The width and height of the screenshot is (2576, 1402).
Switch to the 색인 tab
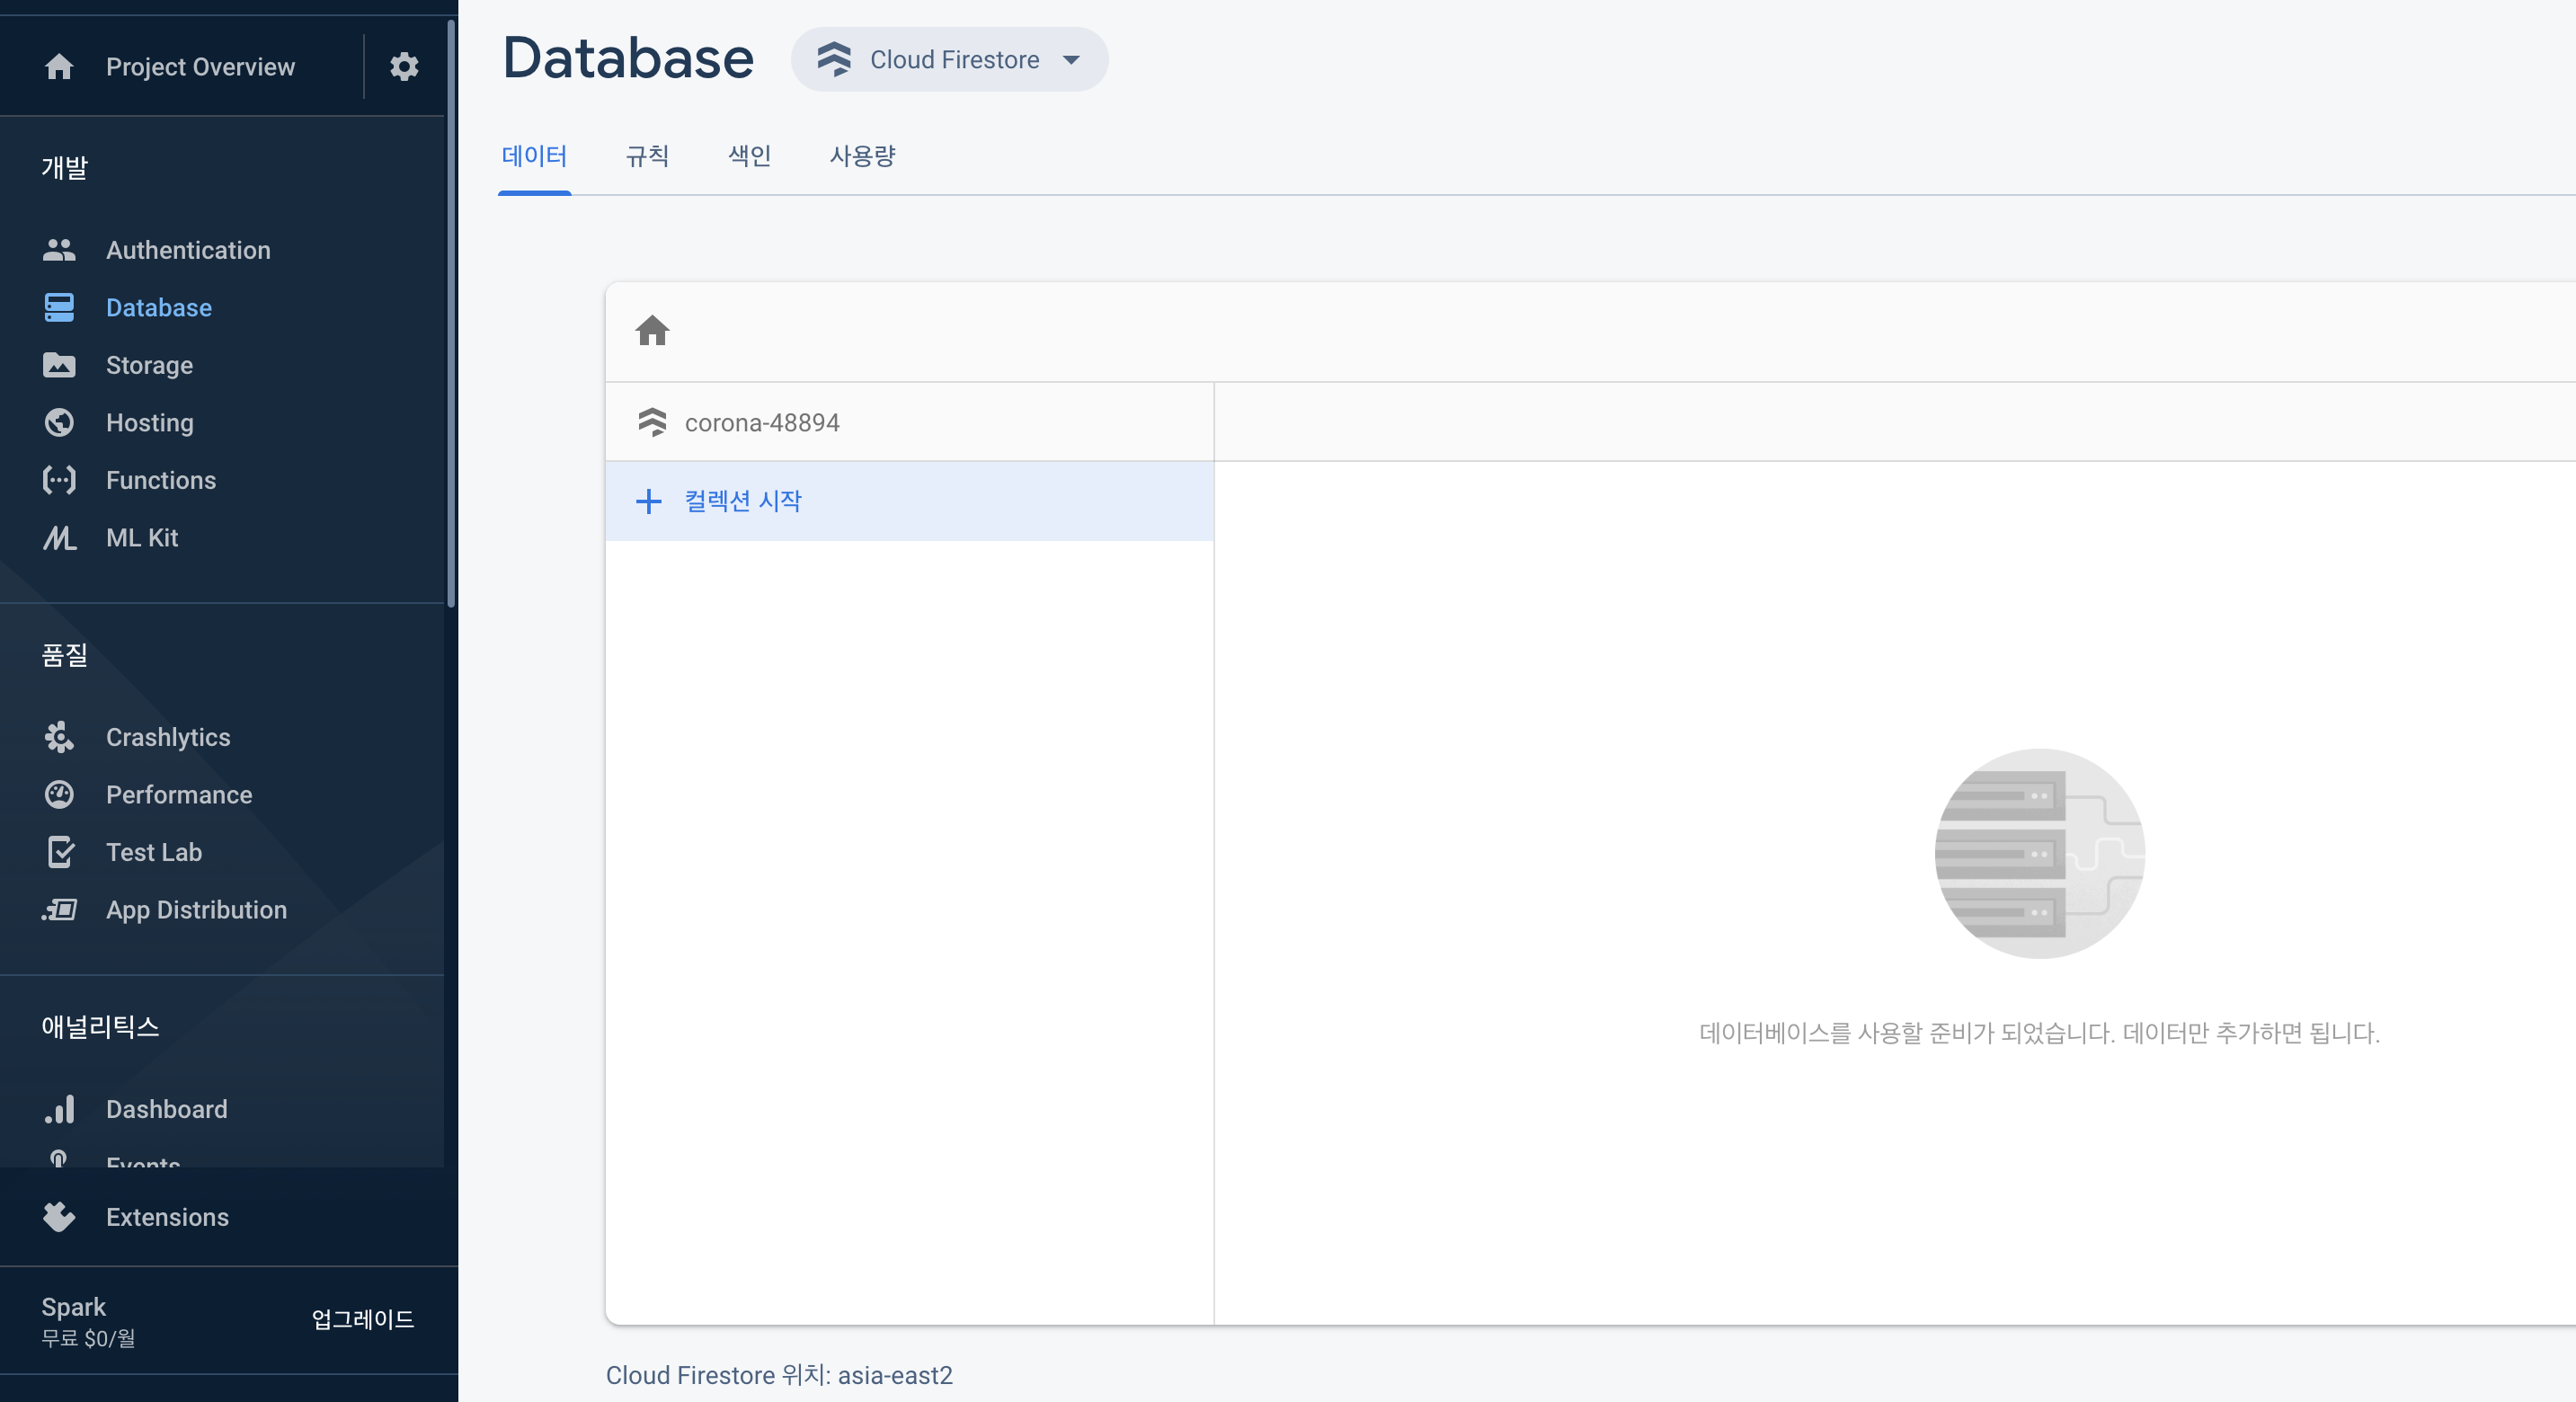coord(749,156)
